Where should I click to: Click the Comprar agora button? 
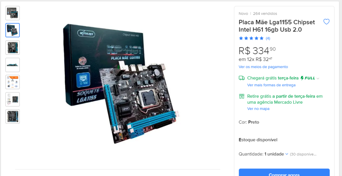point(284,173)
